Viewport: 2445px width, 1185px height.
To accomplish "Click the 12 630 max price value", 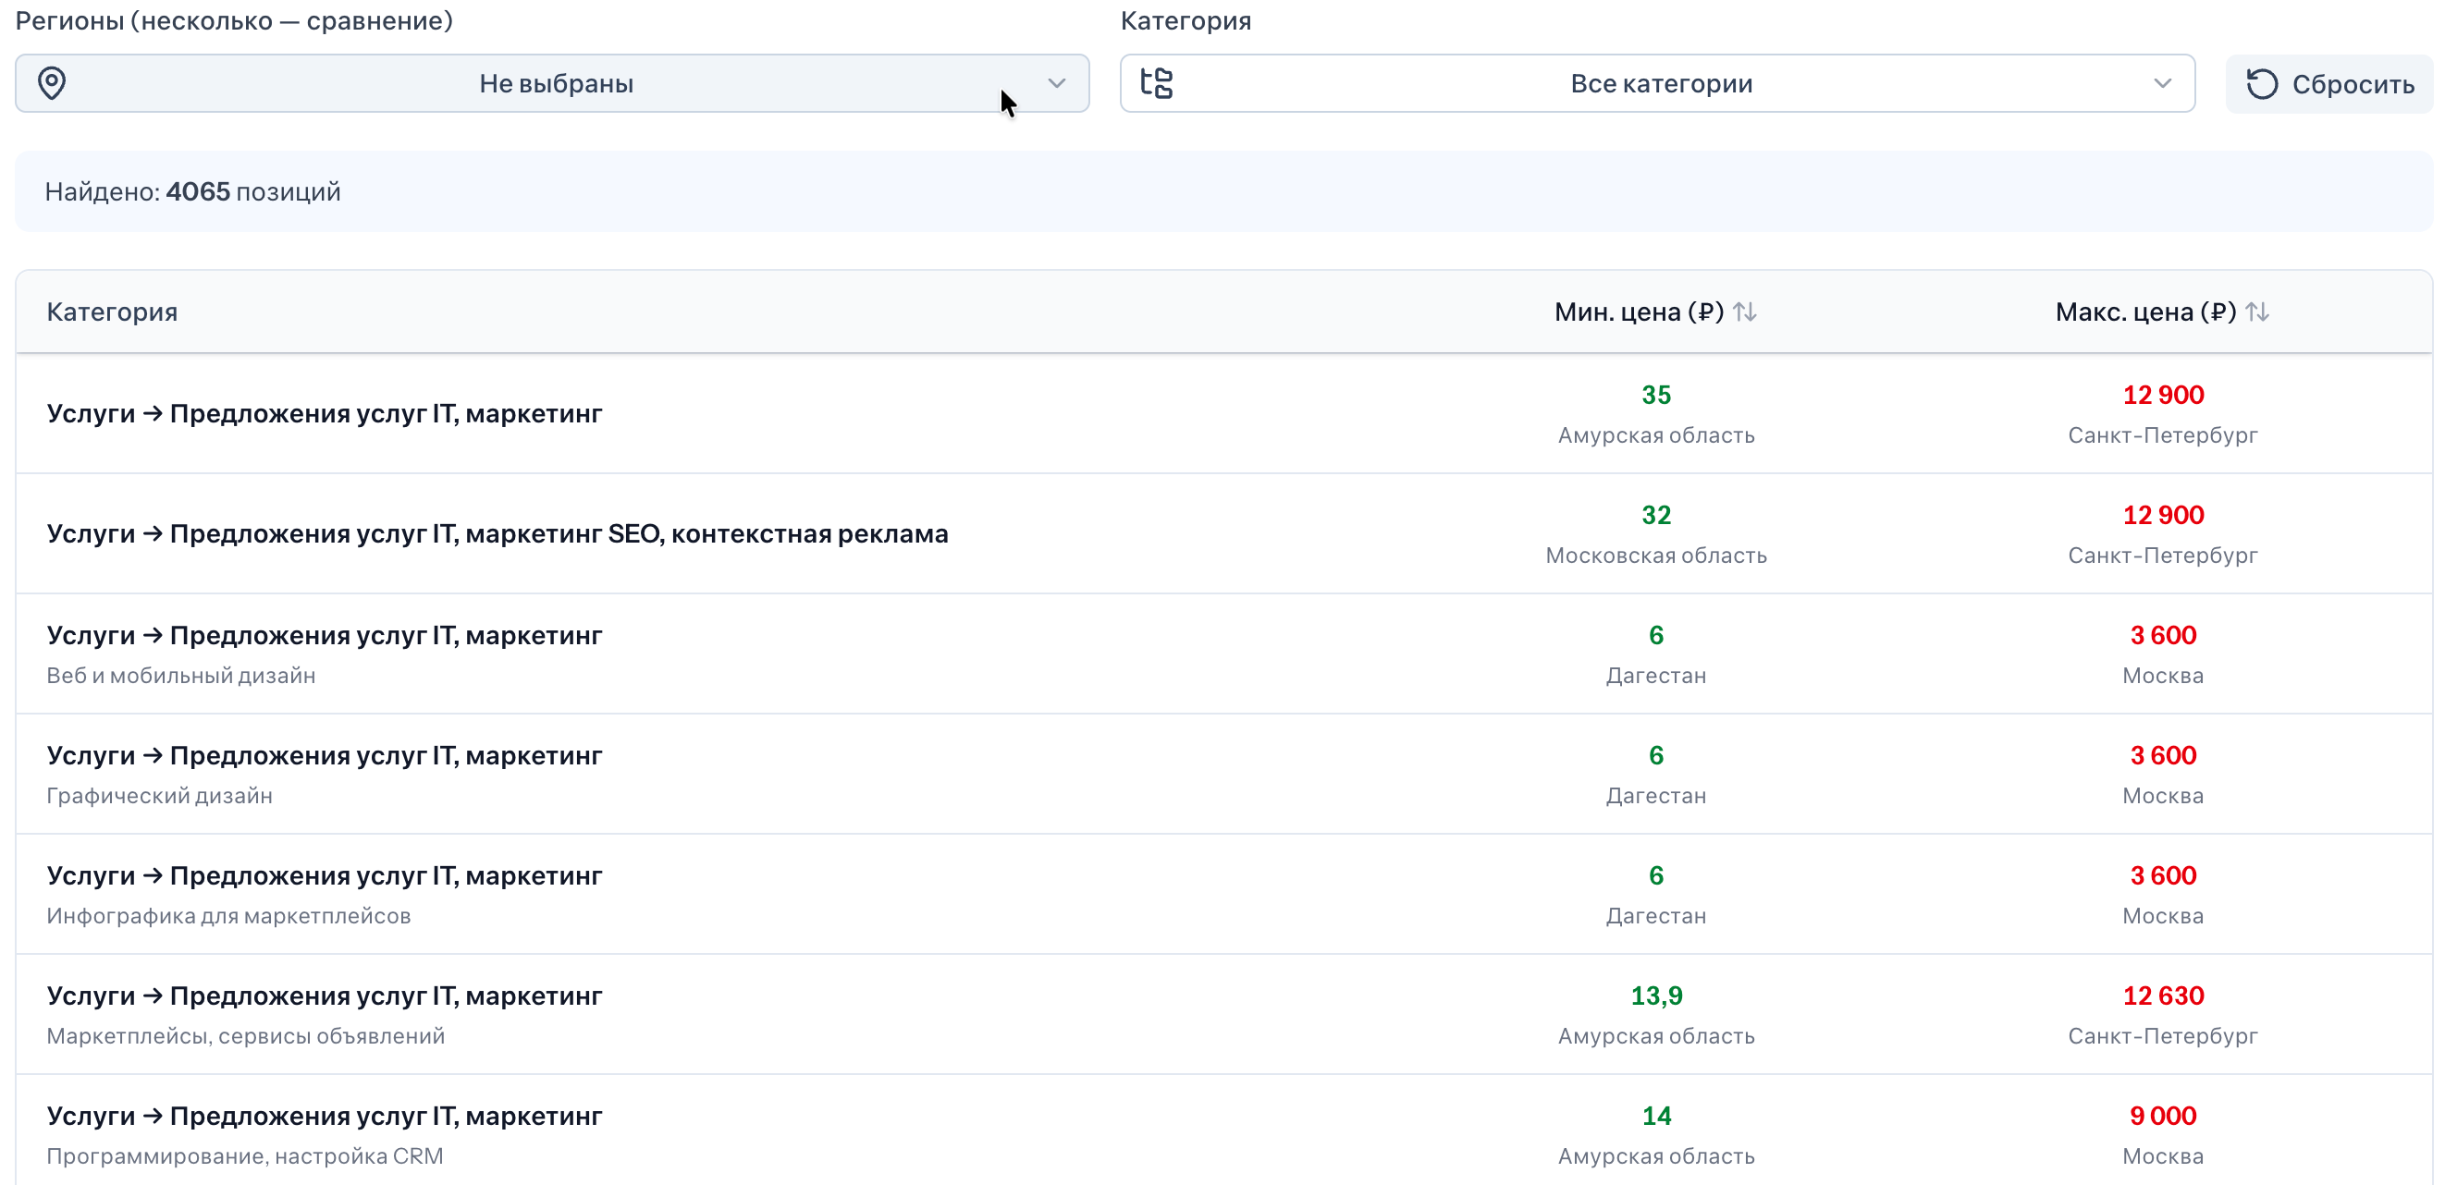I will pyautogui.click(x=2163, y=996).
